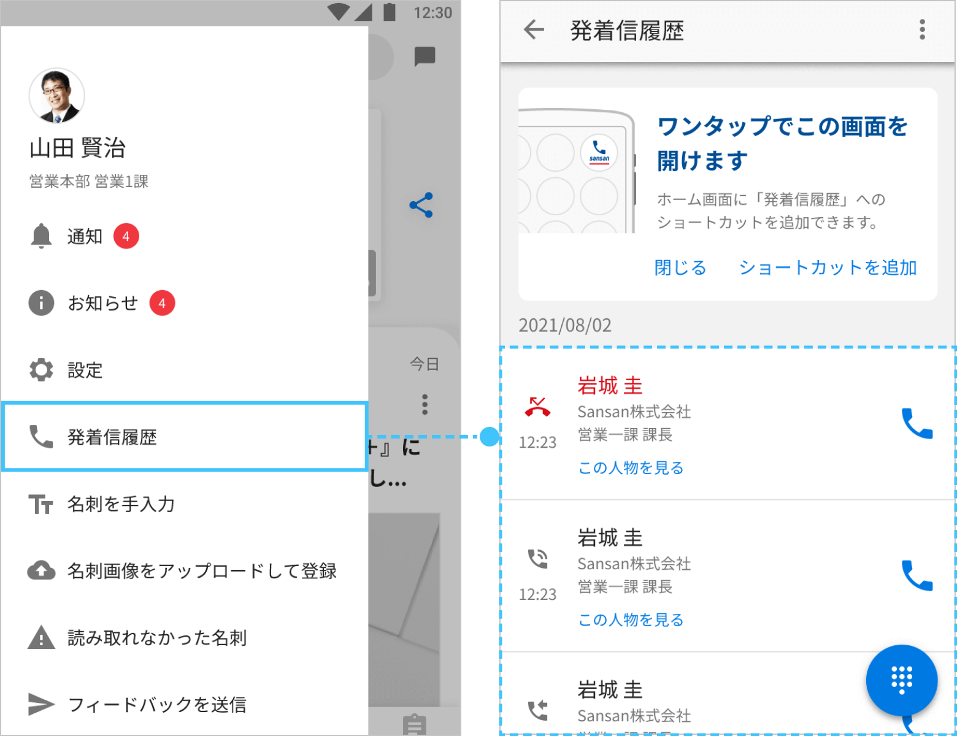Click ショートカットを追加 button
Image resolution: width=957 pixels, height=736 pixels.
(828, 267)
